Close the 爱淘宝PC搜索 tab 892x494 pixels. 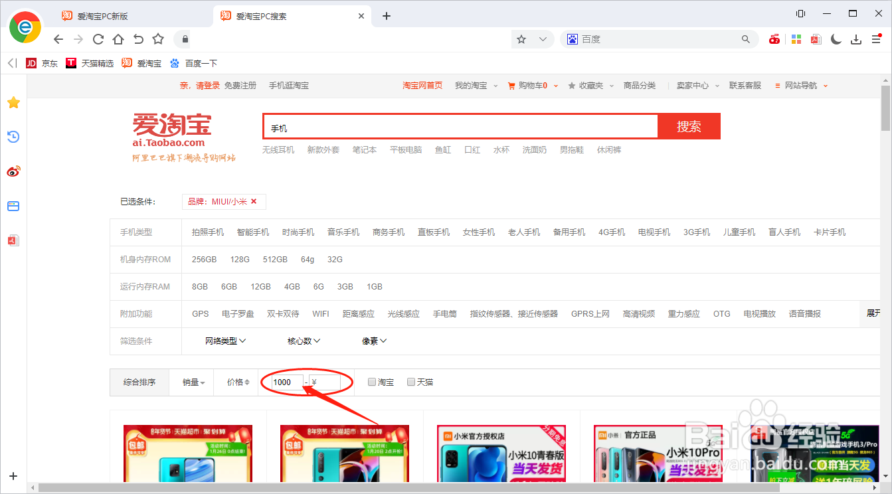tap(361, 16)
